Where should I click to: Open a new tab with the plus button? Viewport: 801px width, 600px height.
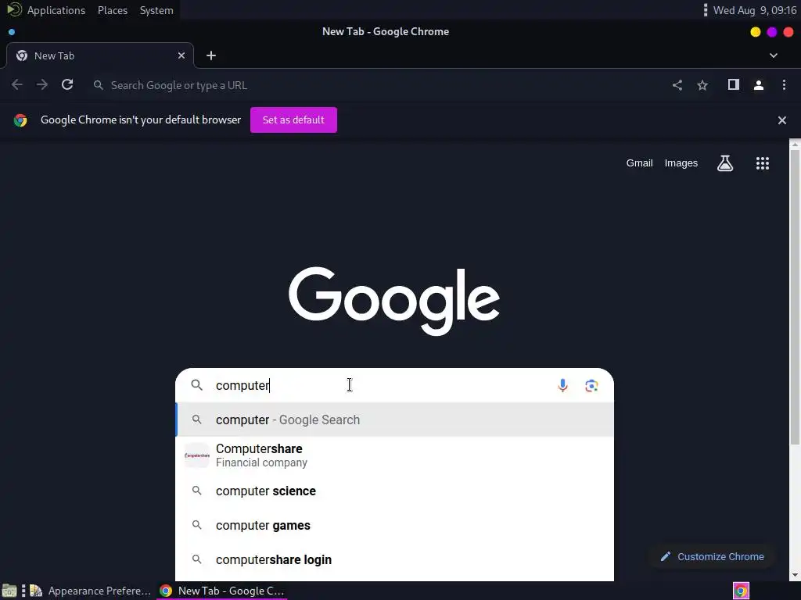pos(211,55)
